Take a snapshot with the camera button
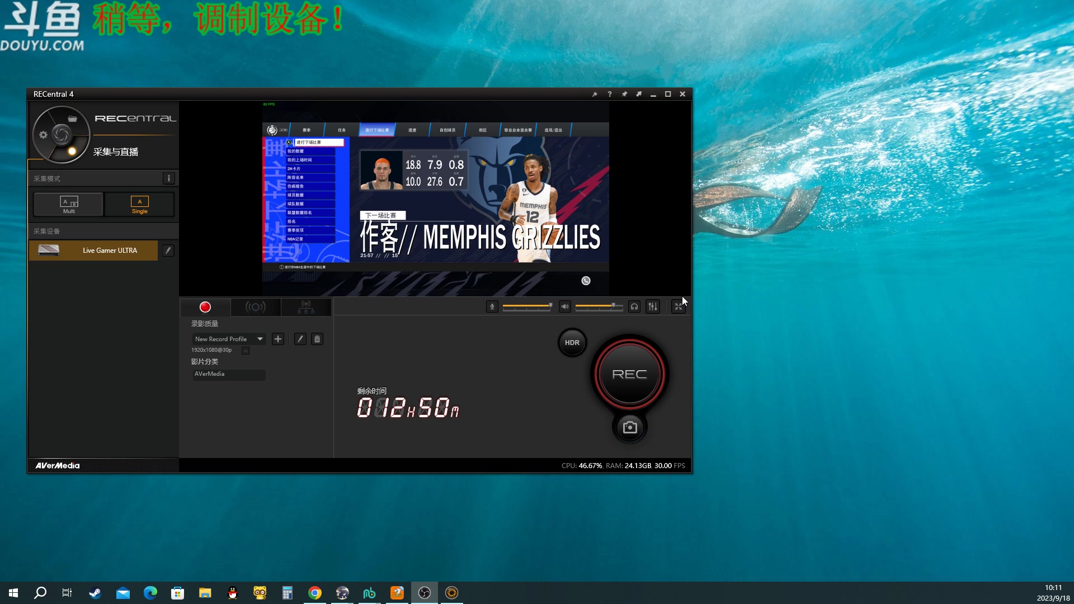 click(x=630, y=428)
